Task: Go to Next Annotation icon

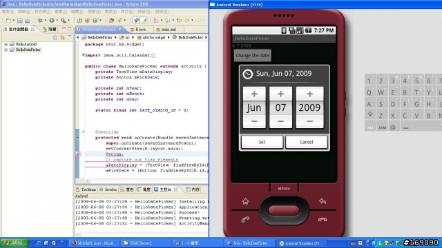Action: click(155, 21)
